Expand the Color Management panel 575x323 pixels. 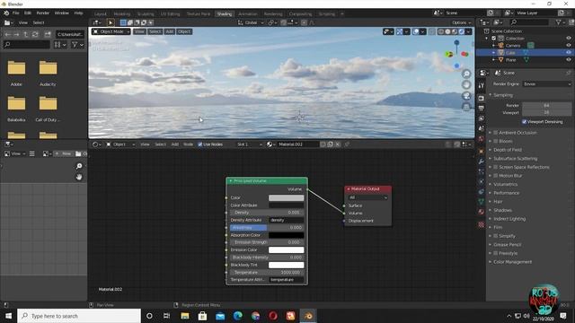pyautogui.click(x=512, y=262)
